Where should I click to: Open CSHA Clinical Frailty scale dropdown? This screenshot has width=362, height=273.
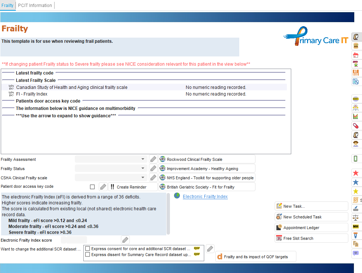[143, 178]
